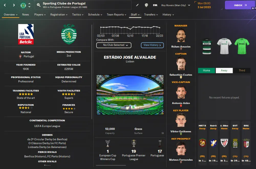Viewport: 256px width, 169px height.
Task: Click da 2ª Circular Derby (vs Benfica)
Action: tap(47, 139)
